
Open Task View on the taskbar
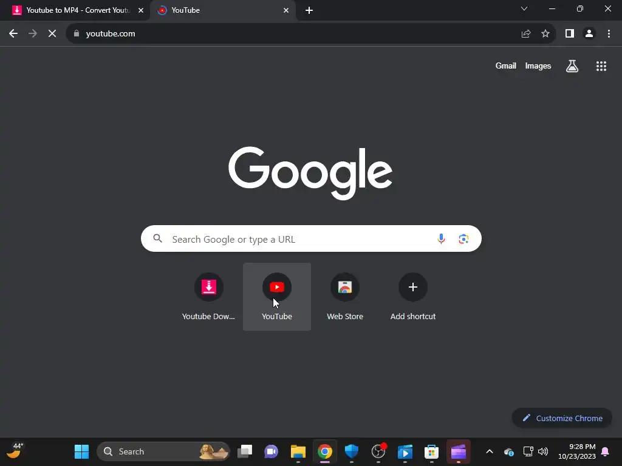pos(245,451)
